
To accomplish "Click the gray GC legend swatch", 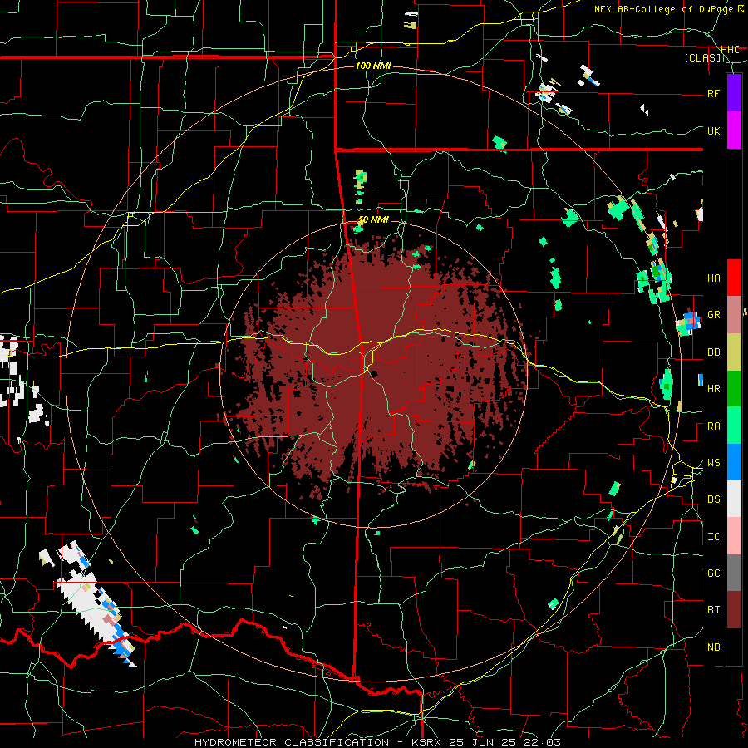I will point(734,573).
